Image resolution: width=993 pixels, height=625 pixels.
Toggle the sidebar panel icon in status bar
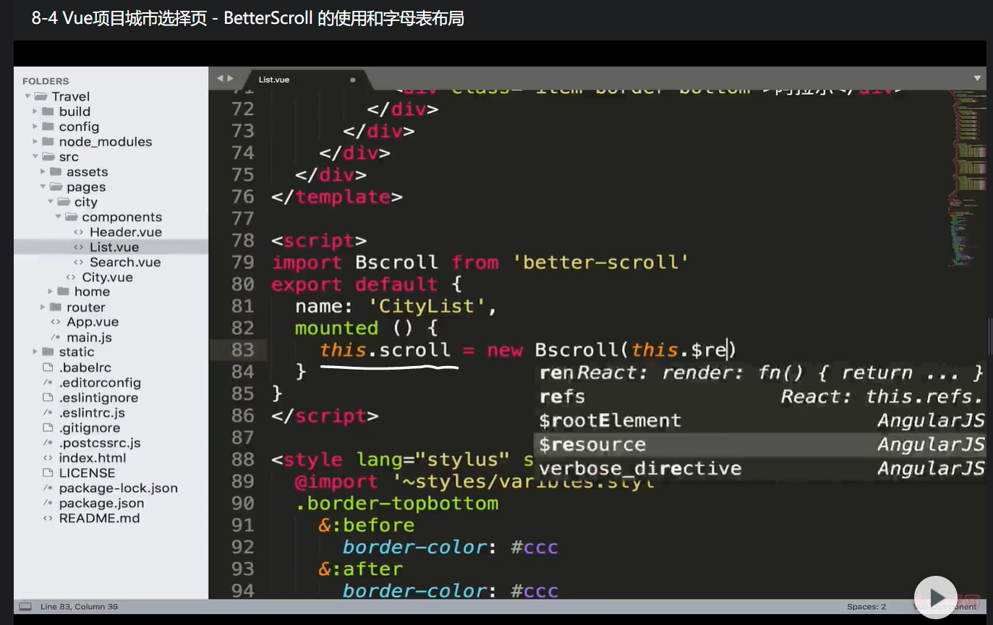pos(25,606)
